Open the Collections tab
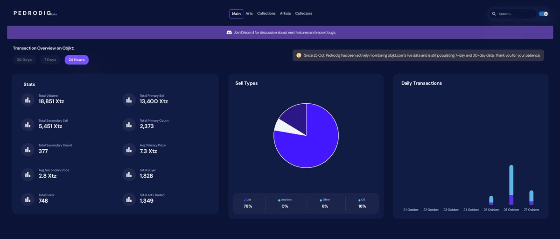560x239 pixels. point(266,13)
